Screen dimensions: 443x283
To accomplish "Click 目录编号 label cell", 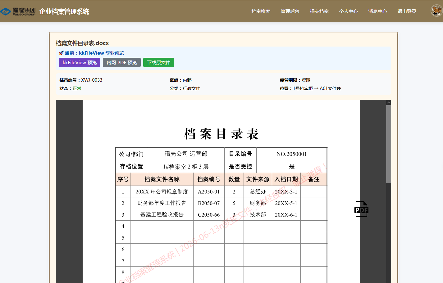I will [240, 154].
